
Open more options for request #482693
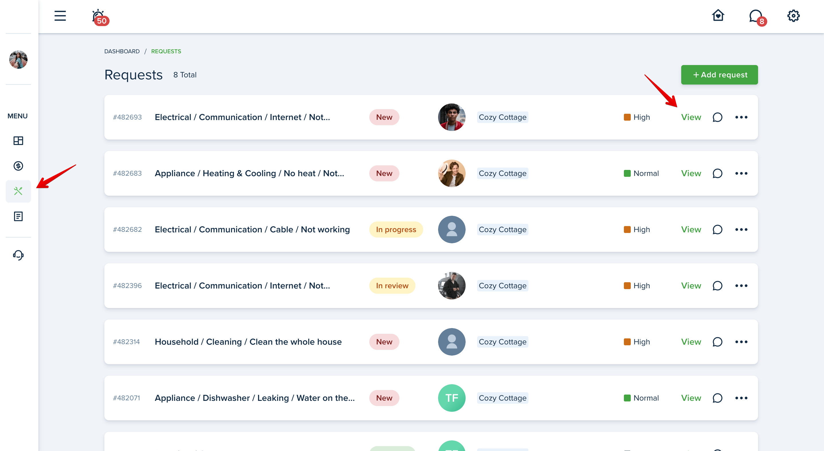741,117
